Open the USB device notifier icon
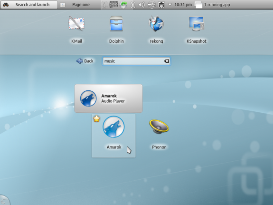Screen dimensions: 273x205 151,5
